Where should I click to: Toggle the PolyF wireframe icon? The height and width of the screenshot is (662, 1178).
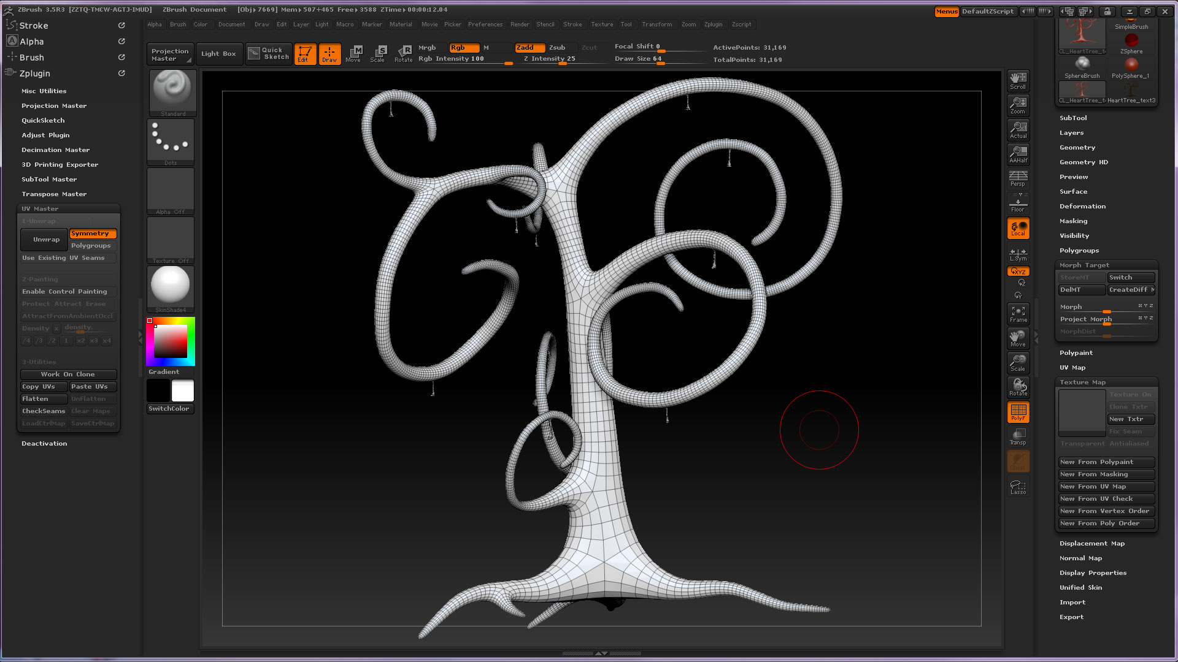(x=1018, y=412)
